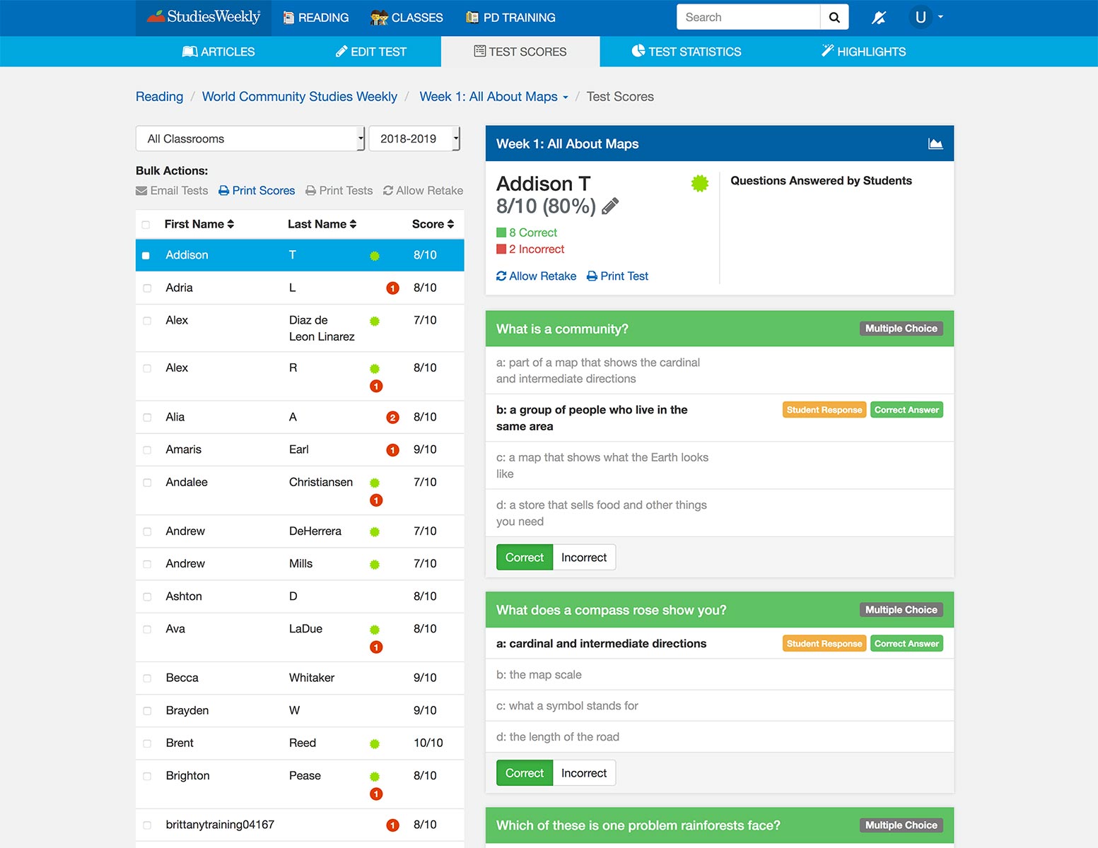This screenshot has height=848, width=1098.
Task: Click red badge numbered 2 in Alia's row
Action: point(392,418)
